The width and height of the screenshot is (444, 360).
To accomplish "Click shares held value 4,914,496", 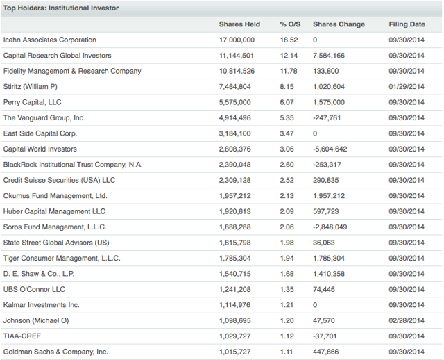I will point(234,118).
